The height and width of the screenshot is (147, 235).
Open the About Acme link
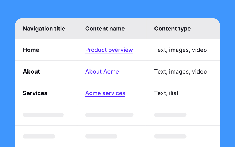tap(102, 72)
